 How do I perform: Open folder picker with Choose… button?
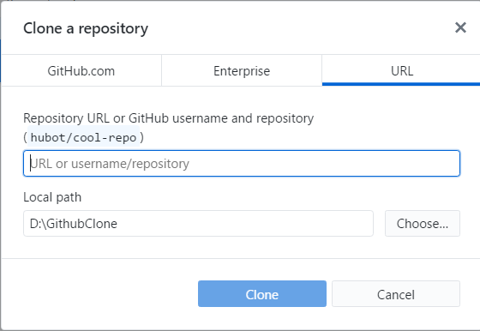[423, 224]
